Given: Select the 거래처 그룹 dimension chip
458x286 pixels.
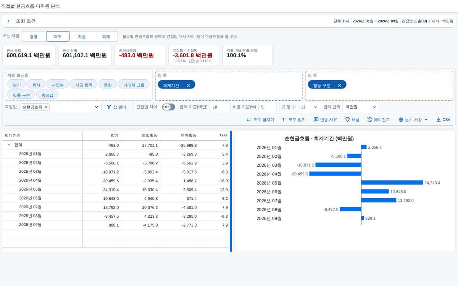Looking at the screenshot, I should click(134, 85).
